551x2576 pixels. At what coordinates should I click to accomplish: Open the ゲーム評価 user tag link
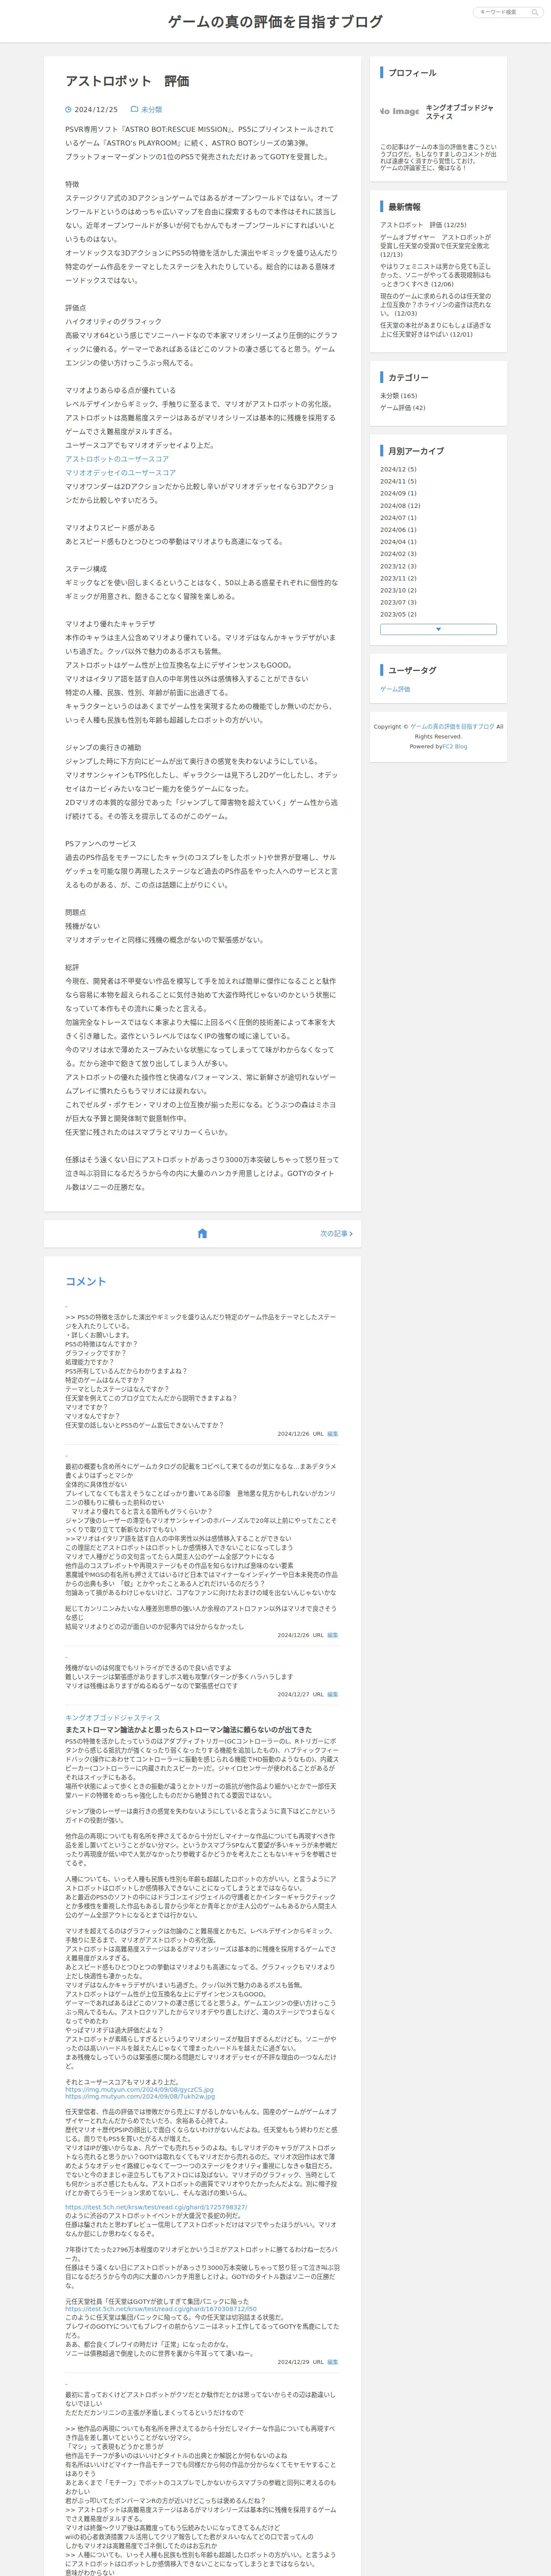coord(395,689)
